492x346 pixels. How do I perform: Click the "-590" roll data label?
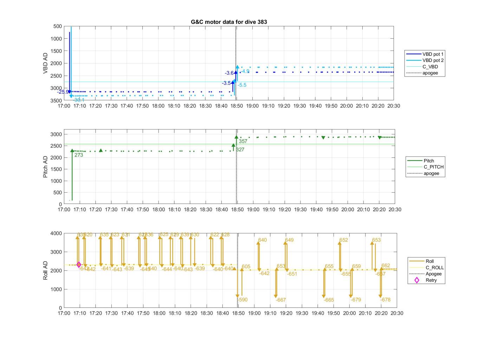coord(242,300)
